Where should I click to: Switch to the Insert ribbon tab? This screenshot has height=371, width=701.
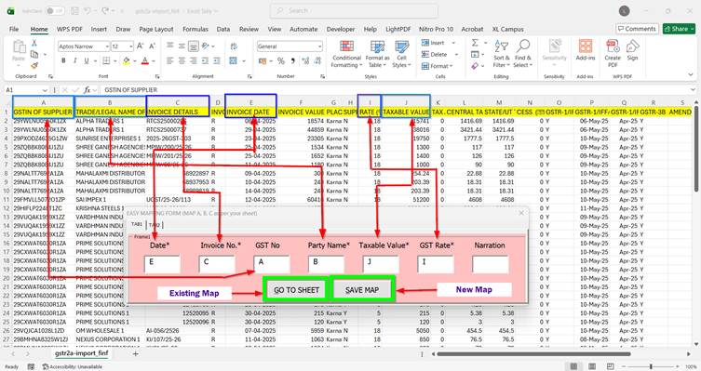pyautogui.click(x=99, y=29)
